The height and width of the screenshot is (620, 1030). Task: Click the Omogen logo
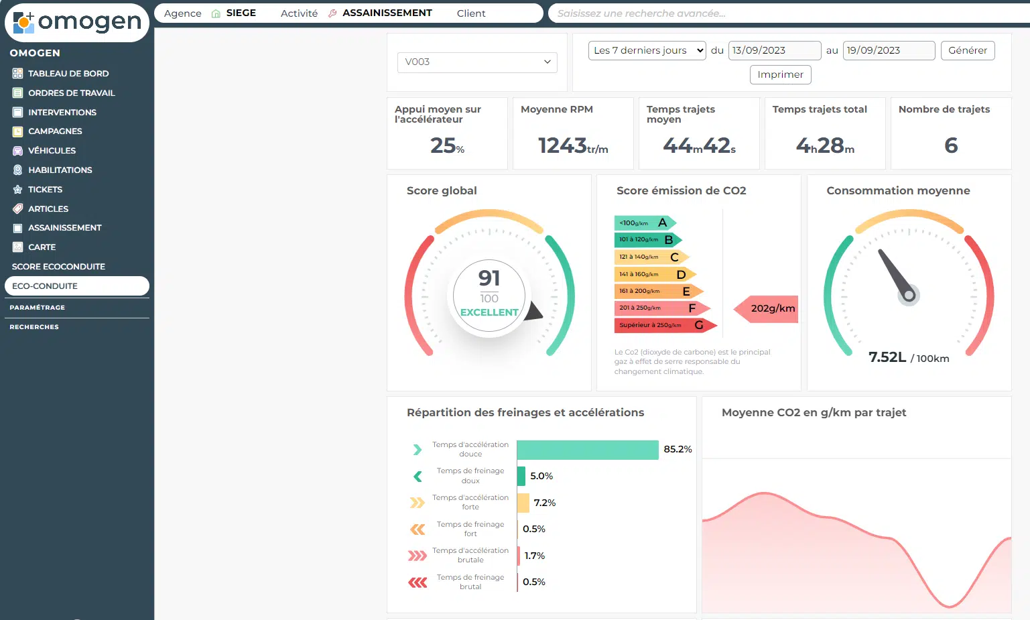[x=77, y=22]
